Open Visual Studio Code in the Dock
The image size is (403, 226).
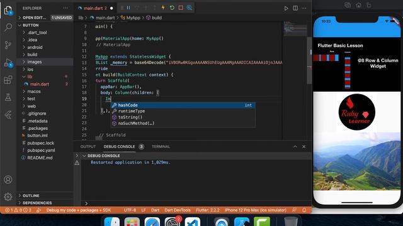pyautogui.click(x=193, y=222)
